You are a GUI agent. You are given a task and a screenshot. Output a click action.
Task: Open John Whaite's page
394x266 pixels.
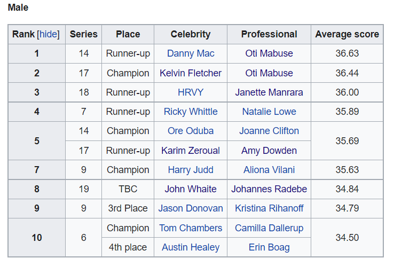pyautogui.click(x=191, y=189)
